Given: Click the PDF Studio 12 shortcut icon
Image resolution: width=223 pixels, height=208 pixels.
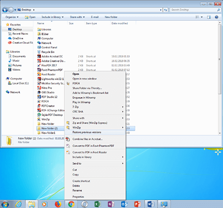Looking at the screenshot, I should 39,97.
